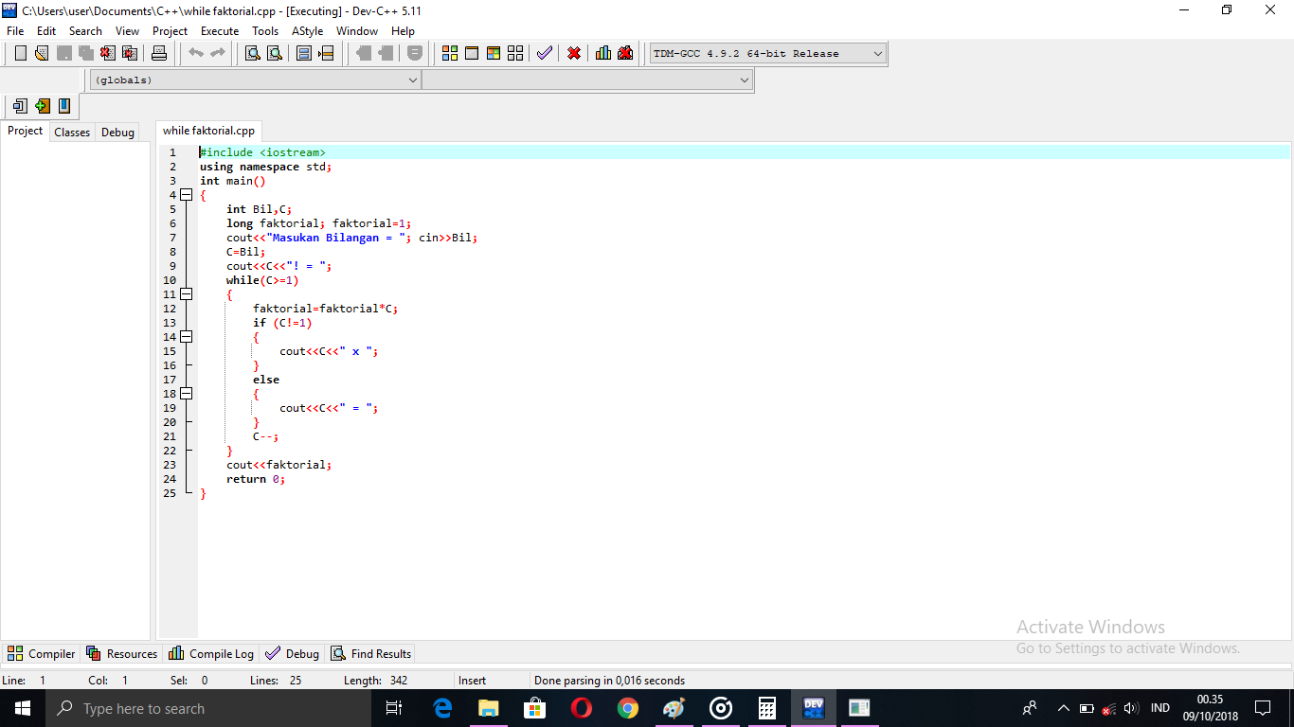Screen dimensions: 1294x727
Task: Open Google Chrome from the taskbar
Action: [x=627, y=707]
